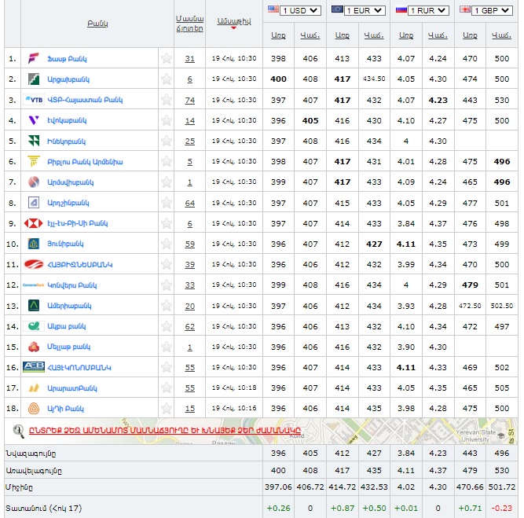Image resolution: width=524 pixels, height=518 pixels.
Task: Click the Fast Bank logo icon
Action: pyautogui.click(x=34, y=59)
